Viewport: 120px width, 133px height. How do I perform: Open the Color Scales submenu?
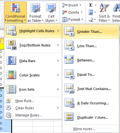(33, 75)
